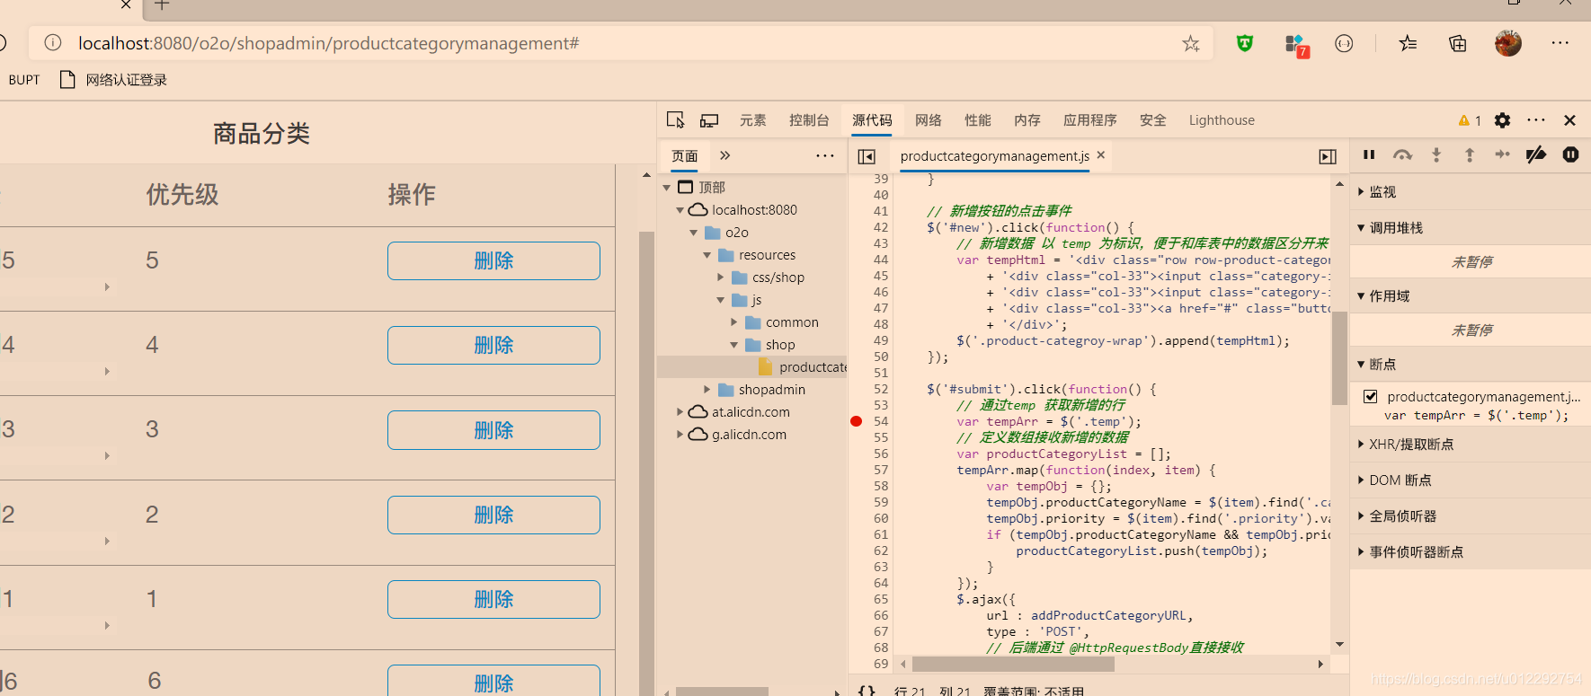This screenshot has width=1591, height=696.
Task: Switch to the 网络 Network tab
Action: click(929, 120)
